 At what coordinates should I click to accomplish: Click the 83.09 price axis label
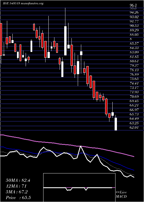[134, 52]
